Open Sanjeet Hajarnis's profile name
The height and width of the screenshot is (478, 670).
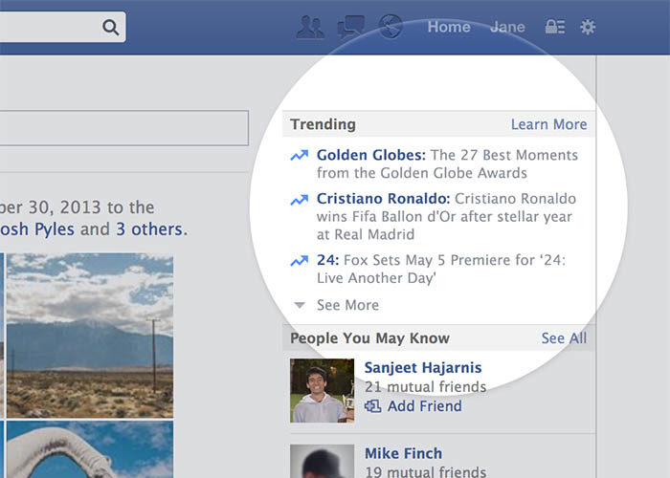pyautogui.click(x=422, y=367)
